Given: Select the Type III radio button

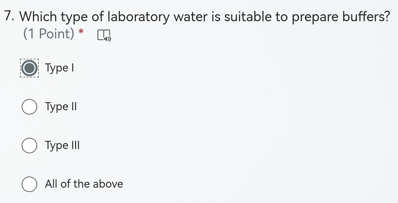Looking at the screenshot, I should [x=29, y=145].
